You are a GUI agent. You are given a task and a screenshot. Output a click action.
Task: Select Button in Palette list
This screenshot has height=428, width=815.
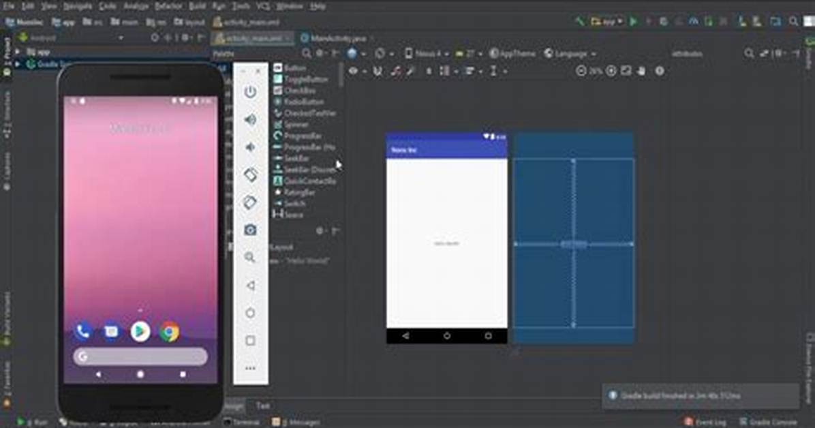point(290,68)
